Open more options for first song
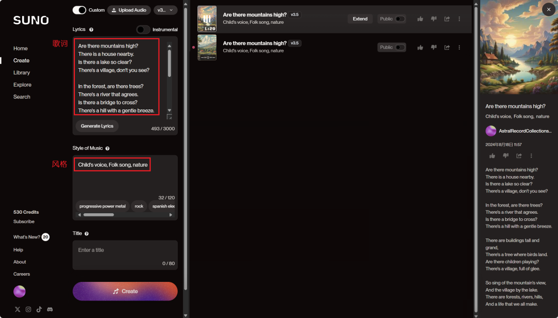The height and width of the screenshot is (318, 558). [459, 19]
